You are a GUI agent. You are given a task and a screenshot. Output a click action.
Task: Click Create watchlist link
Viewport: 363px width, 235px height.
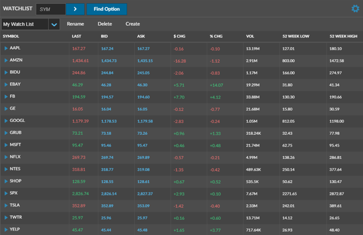coord(133,24)
